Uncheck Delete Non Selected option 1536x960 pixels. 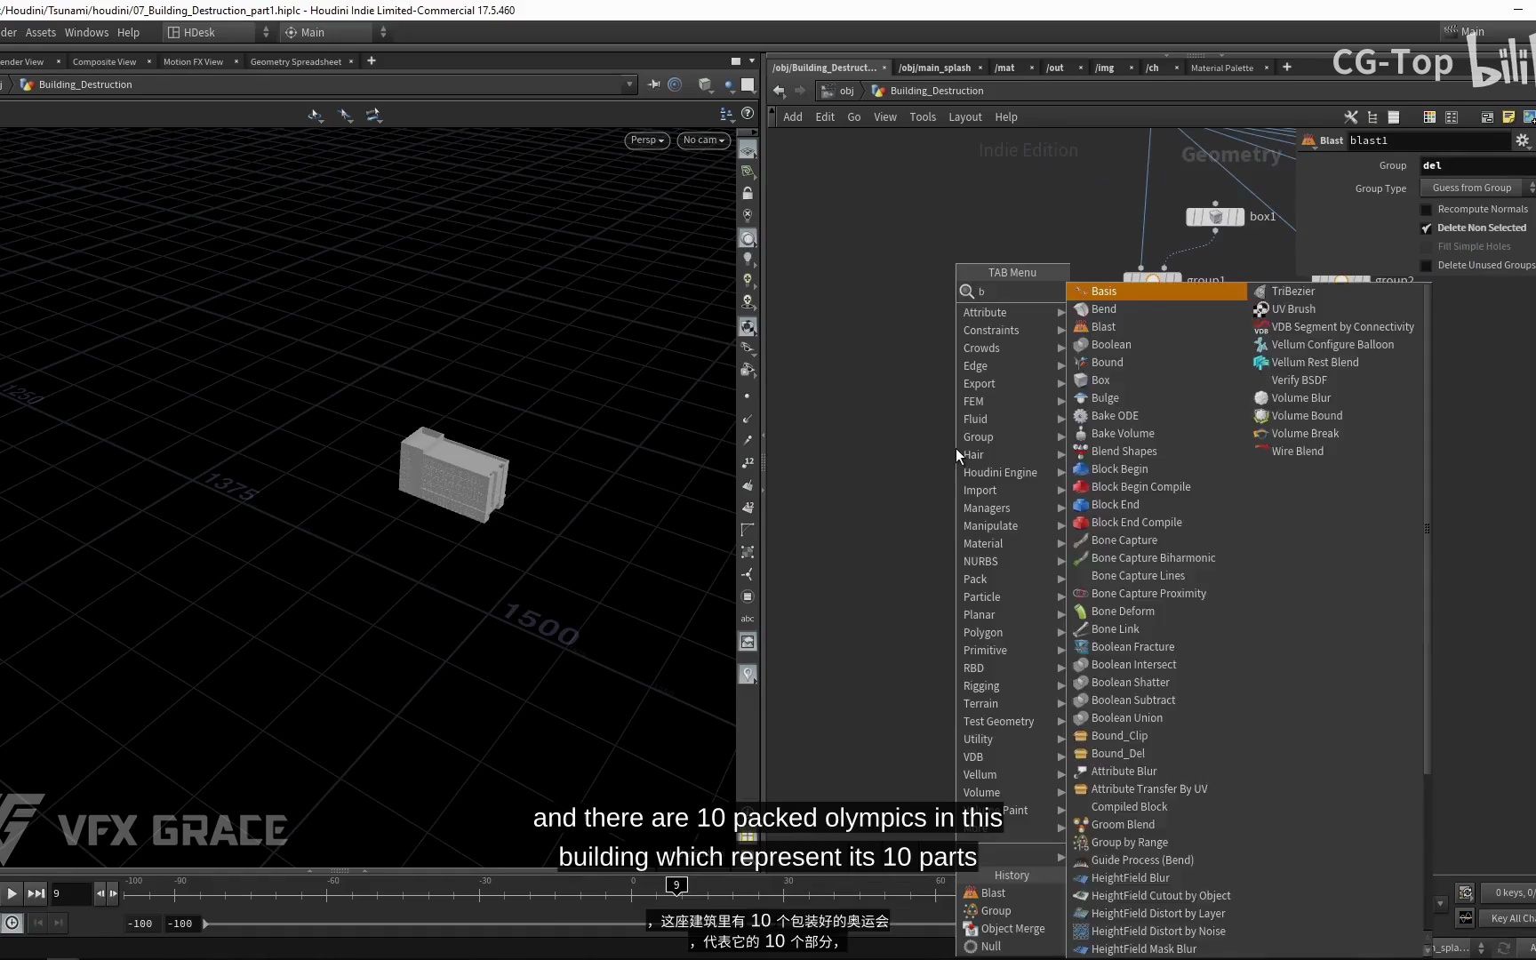pyautogui.click(x=1427, y=228)
